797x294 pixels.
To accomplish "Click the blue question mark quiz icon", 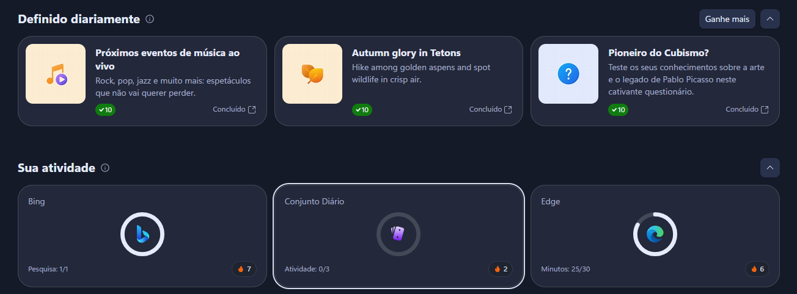I will pyautogui.click(x=568, y=74).
